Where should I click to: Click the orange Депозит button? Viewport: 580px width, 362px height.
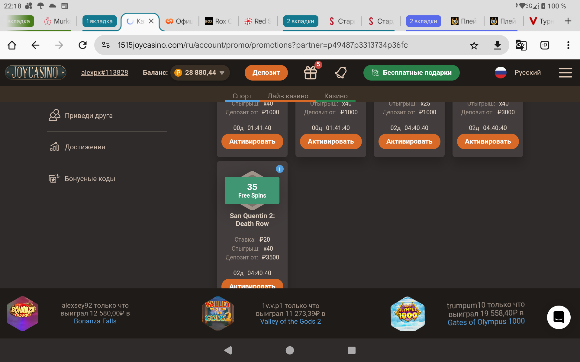pos(266,73)
